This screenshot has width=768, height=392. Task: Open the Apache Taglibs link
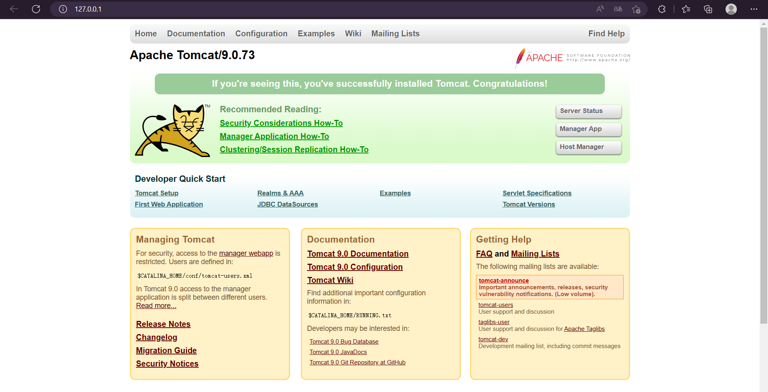coord(584,329)
